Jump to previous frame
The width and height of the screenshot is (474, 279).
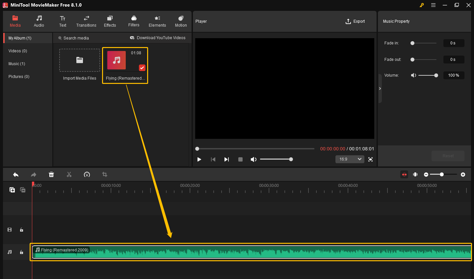coord(213,159)
